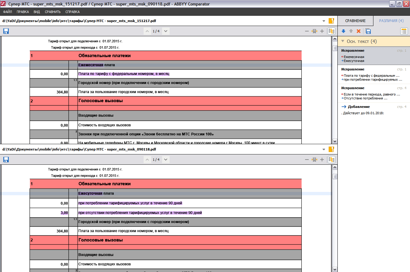Click save icon in bottom document toolbar
The width and height of the screenshot is (410, 272).
click(x=6, y=160)
